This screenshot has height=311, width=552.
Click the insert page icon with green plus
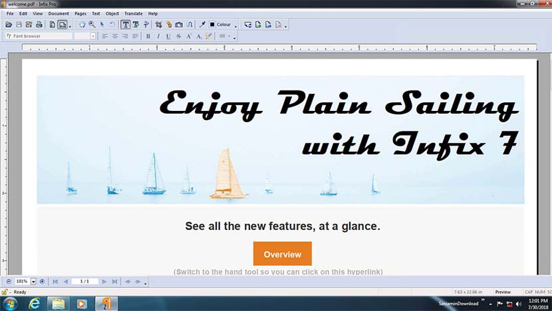point(258,25)
